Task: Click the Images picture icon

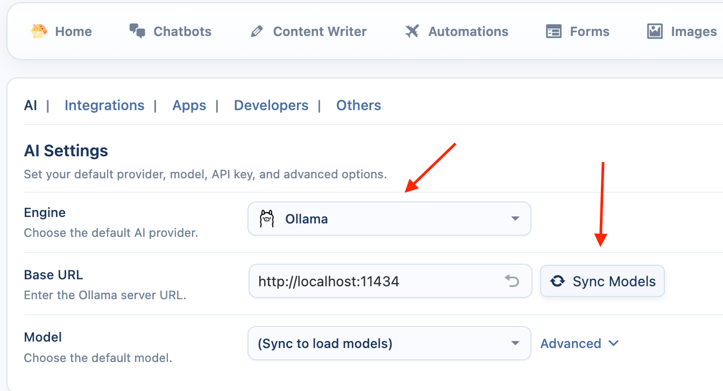Action: [x=655, y=31]
